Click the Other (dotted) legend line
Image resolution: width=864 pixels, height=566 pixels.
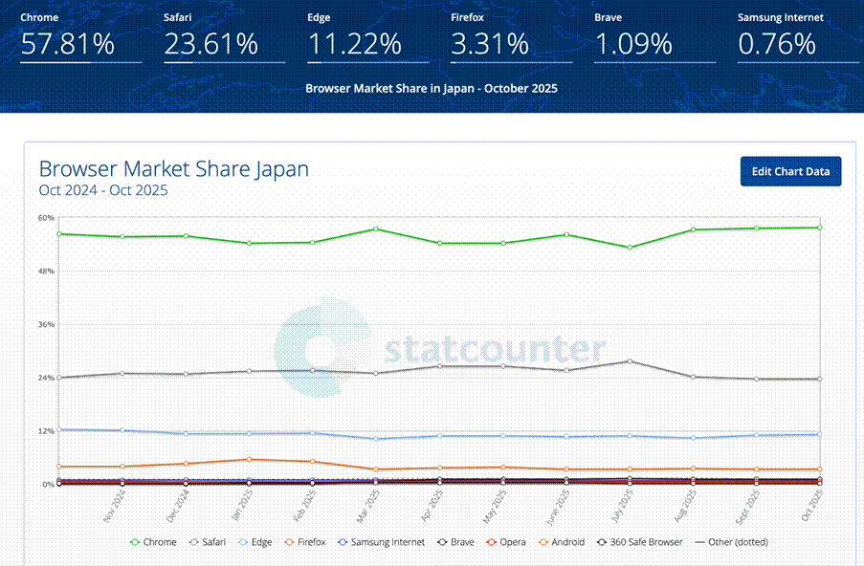click(x=700, y=542)
